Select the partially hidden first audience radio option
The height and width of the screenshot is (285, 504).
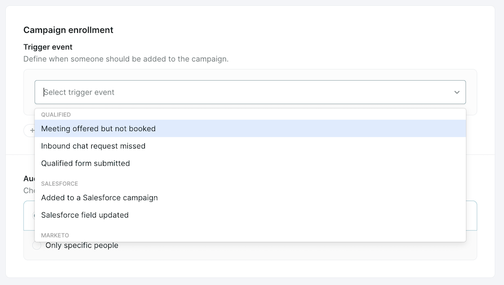coord(33,215)
